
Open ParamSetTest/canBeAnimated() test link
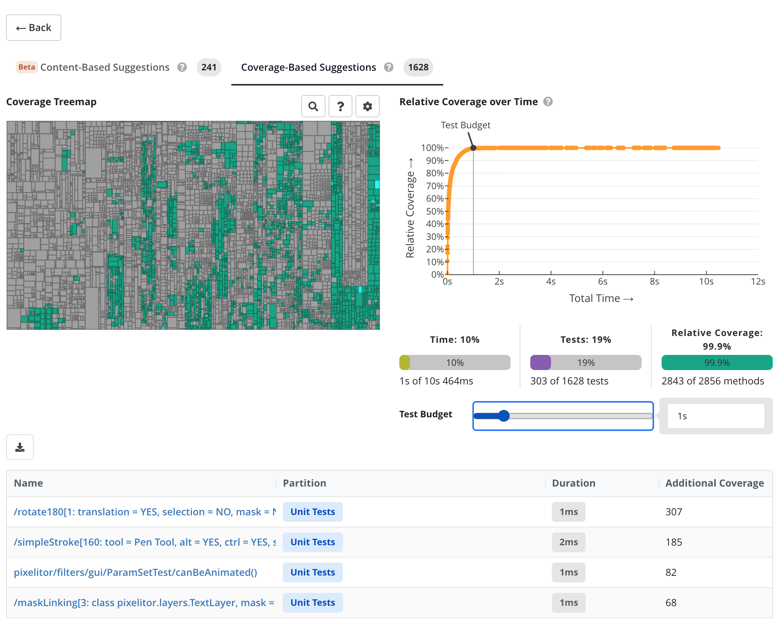(x=136, y=572)
